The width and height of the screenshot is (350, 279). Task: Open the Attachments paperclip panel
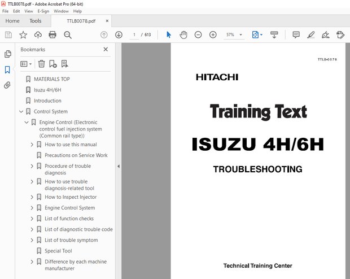pos(7,85)
